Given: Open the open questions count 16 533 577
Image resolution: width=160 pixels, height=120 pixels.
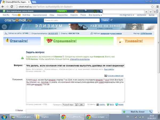Looking at the screenshot, I should [53, 34].
